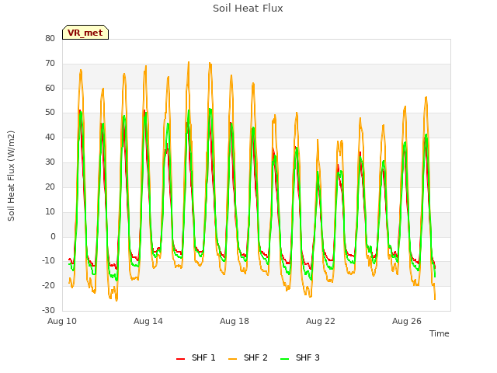
Task: Click the Soil Heat Flux chart title
Action: (x=248, y=9)
